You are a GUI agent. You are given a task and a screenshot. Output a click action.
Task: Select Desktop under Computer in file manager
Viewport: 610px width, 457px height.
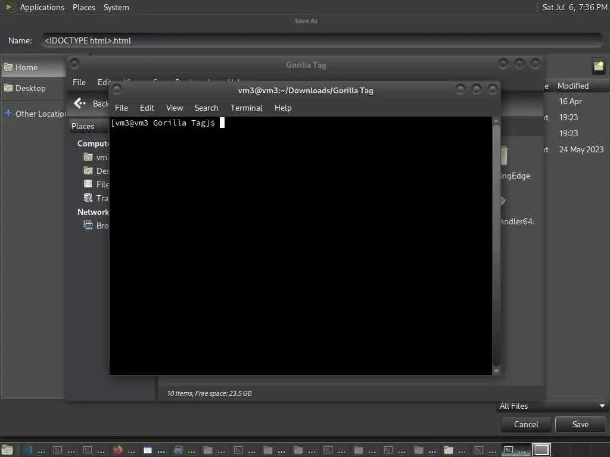click(x=96, y=171)
